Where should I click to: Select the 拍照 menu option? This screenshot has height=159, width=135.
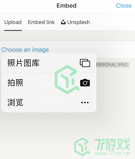click(x=49, y=83)
